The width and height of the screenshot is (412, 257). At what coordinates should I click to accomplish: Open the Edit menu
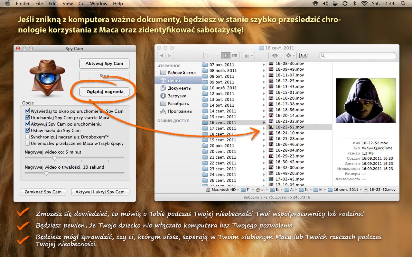52,4
